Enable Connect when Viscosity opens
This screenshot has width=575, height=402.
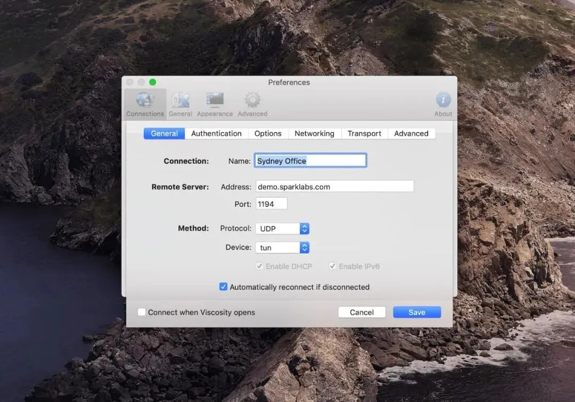142,312
